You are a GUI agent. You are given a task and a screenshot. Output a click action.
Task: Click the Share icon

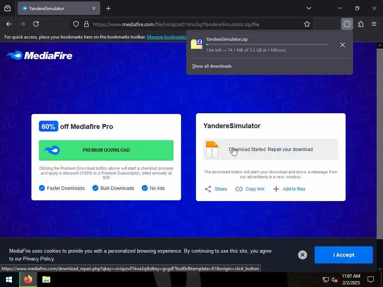coord(208,189)
